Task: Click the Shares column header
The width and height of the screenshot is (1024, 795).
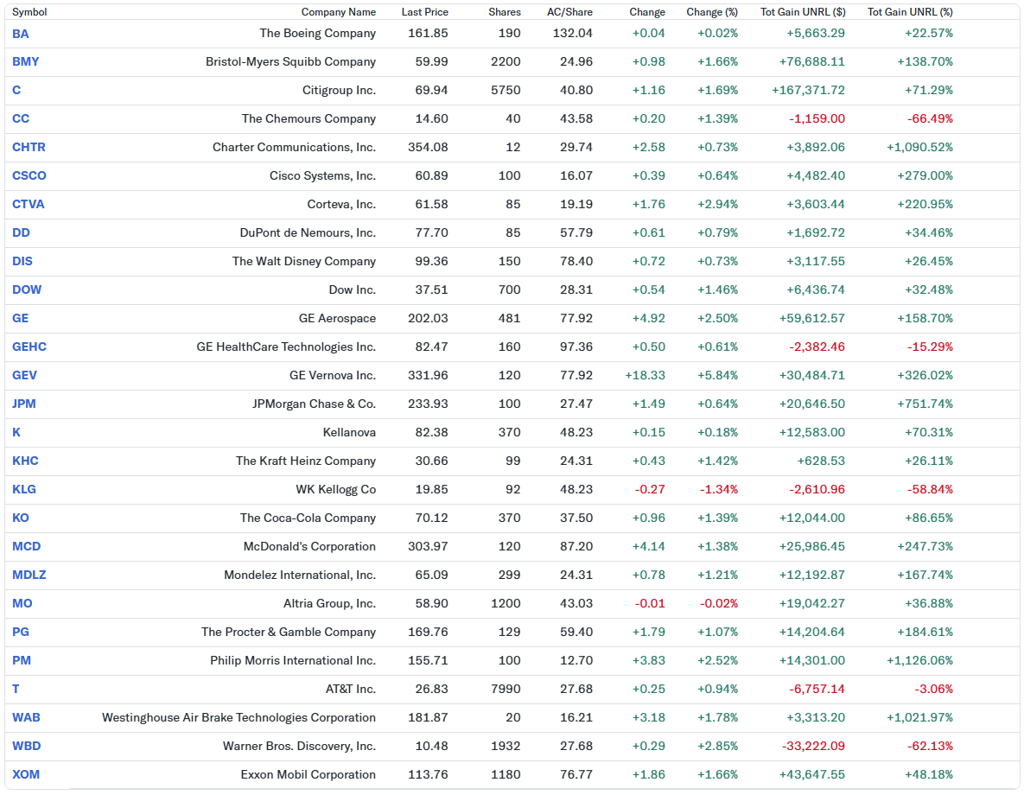Action: pyautogui.click(x=504, y=12)
